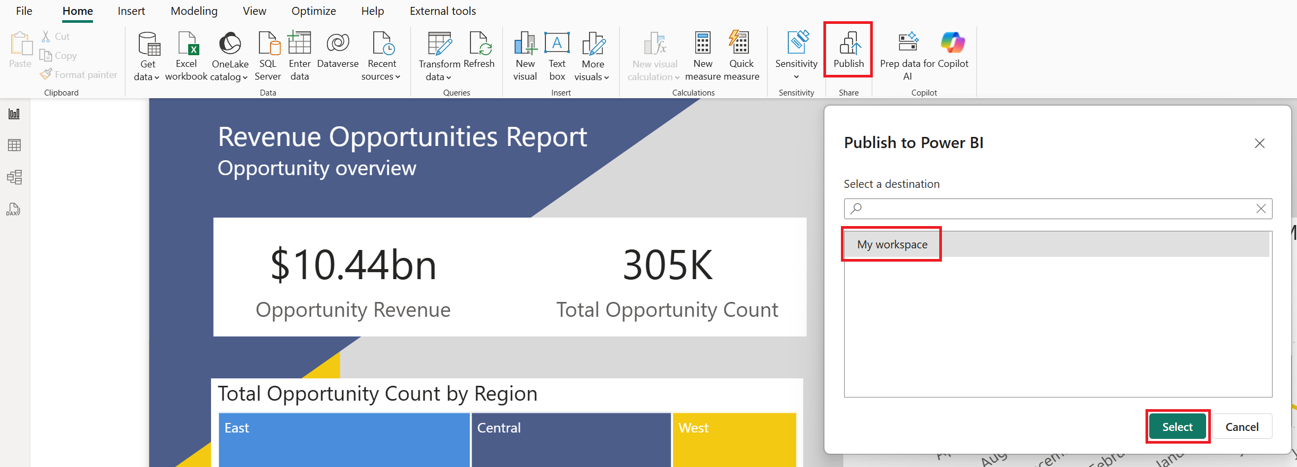Click Total Opportunity Count by Region title

[377, 394]
